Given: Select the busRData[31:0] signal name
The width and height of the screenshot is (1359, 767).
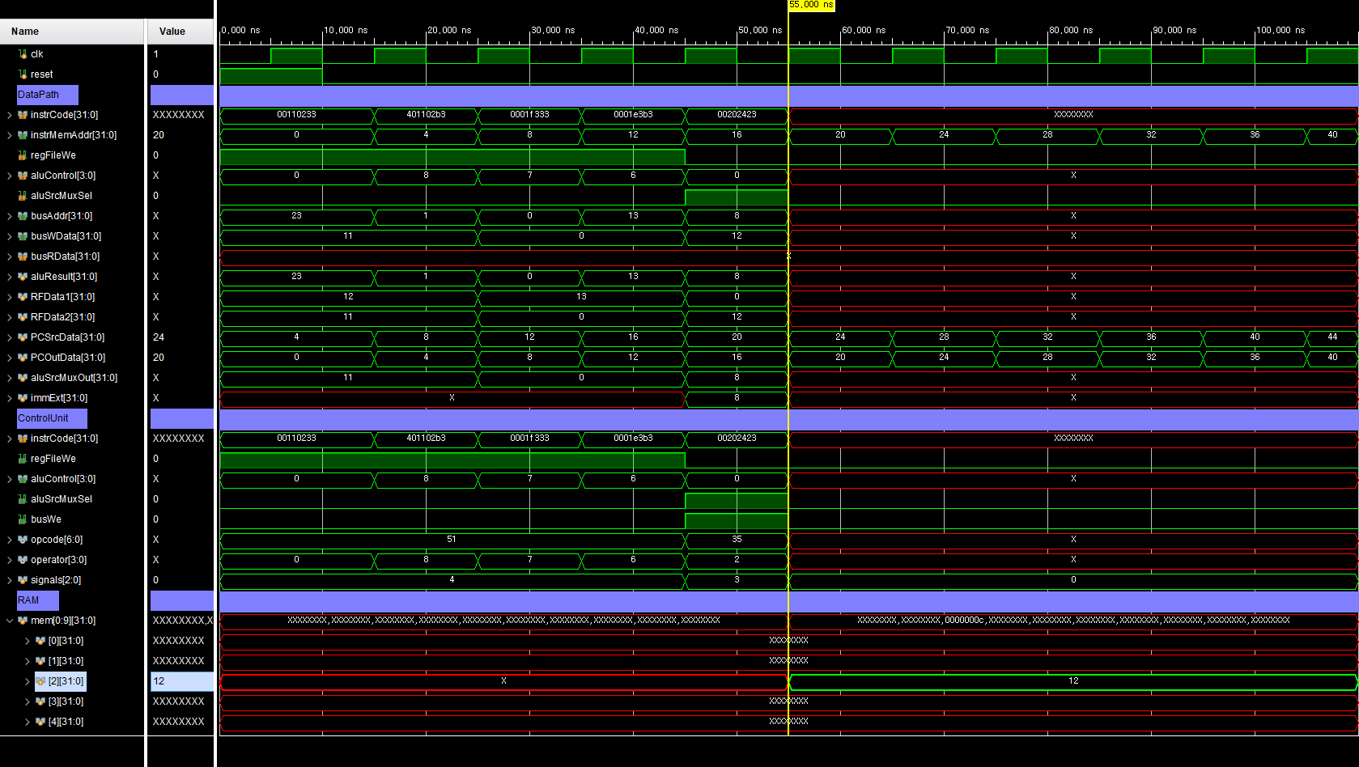Looking at the screenshot, I should coord(66,256).
